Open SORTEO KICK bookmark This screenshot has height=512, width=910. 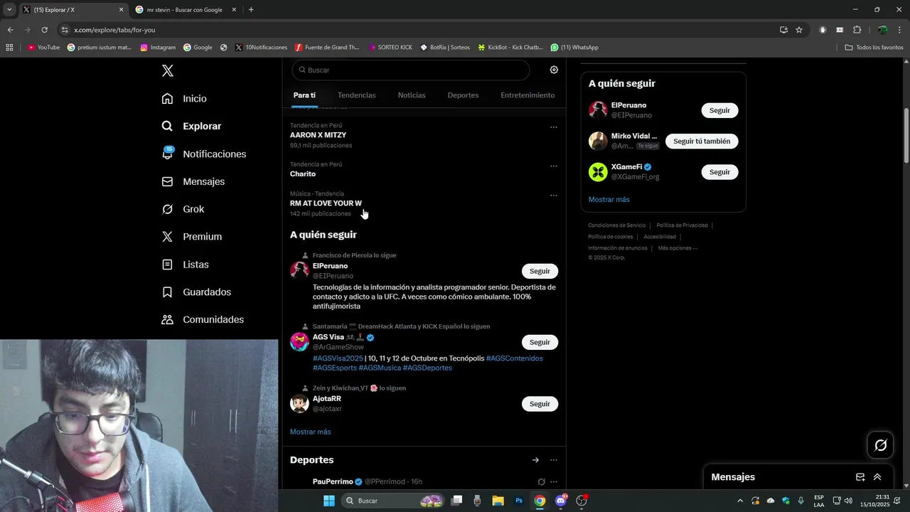coord(390,48)
